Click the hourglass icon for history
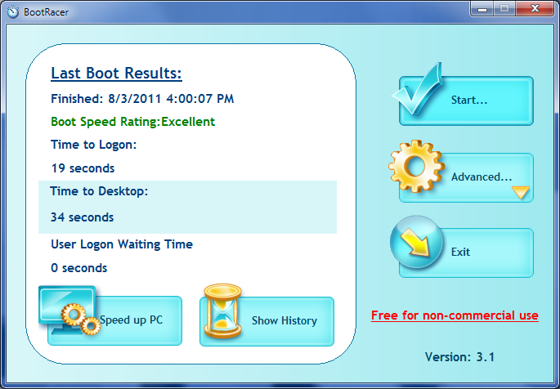Screen dimensions: 560x389 click(222, 311)
